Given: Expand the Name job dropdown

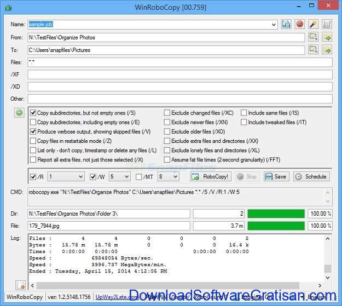Looking at the screenshot, I should coord(274,25).
